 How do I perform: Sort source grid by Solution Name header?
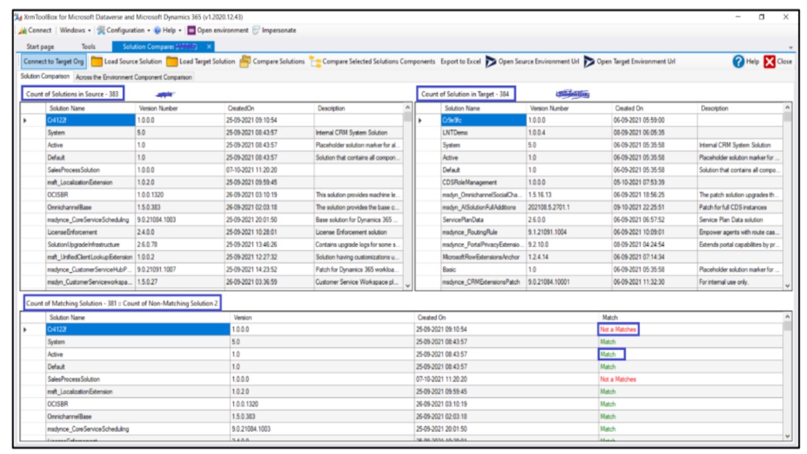pos(90,108)
